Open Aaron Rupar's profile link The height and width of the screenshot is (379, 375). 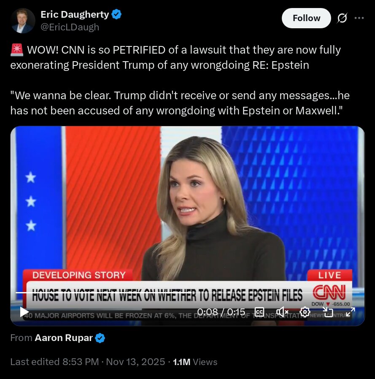click(x=64, y=338)
